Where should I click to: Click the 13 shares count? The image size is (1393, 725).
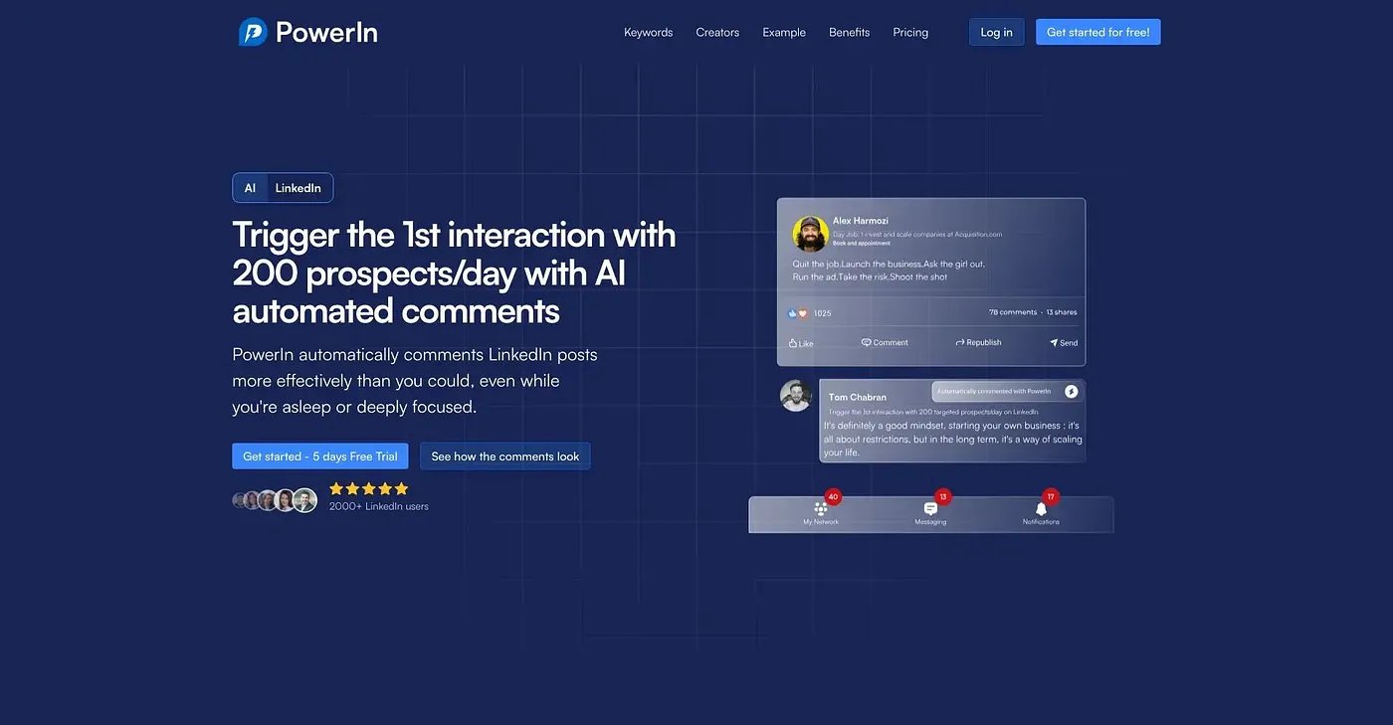pyautogui.click(x=1062, y=312)
